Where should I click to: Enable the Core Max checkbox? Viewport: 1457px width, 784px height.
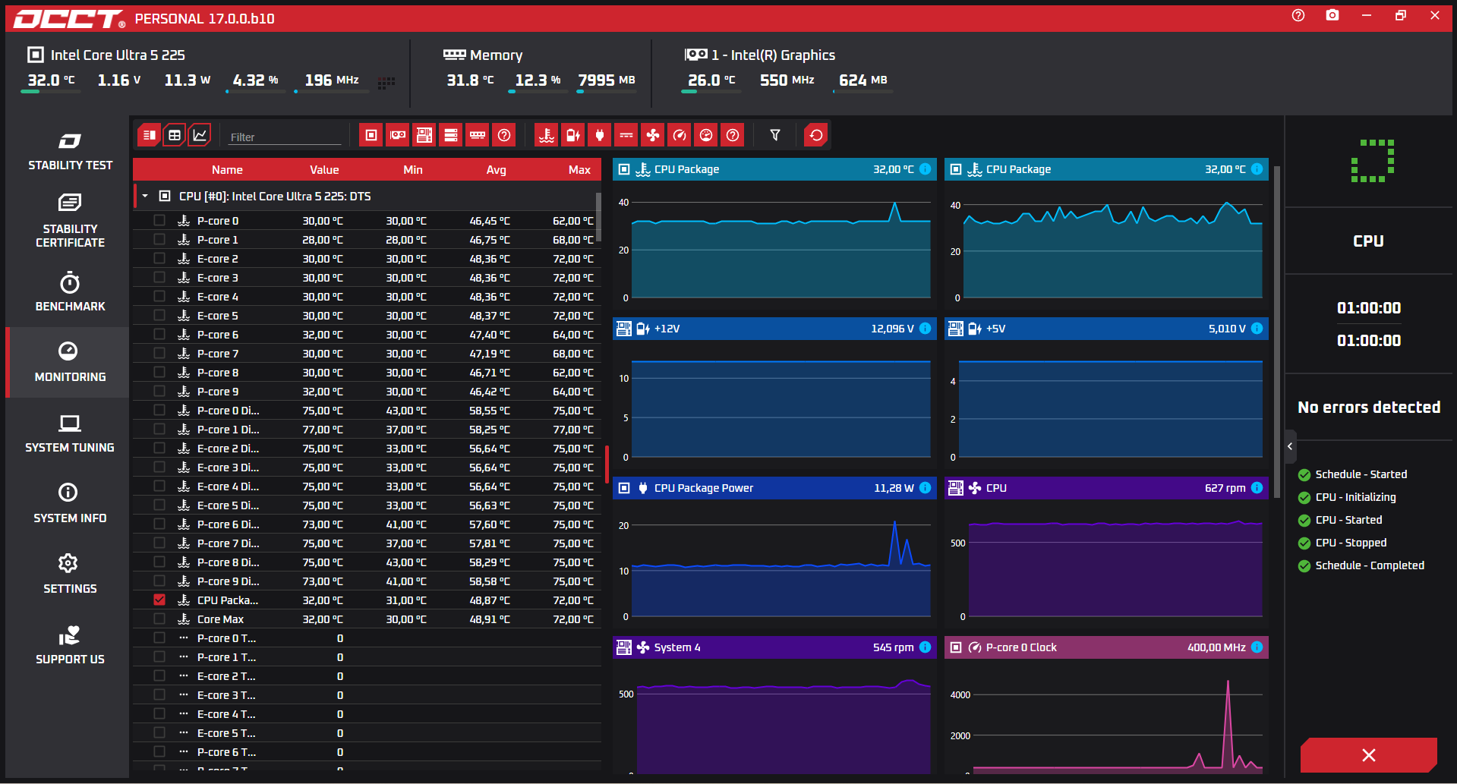coord(159,619)
